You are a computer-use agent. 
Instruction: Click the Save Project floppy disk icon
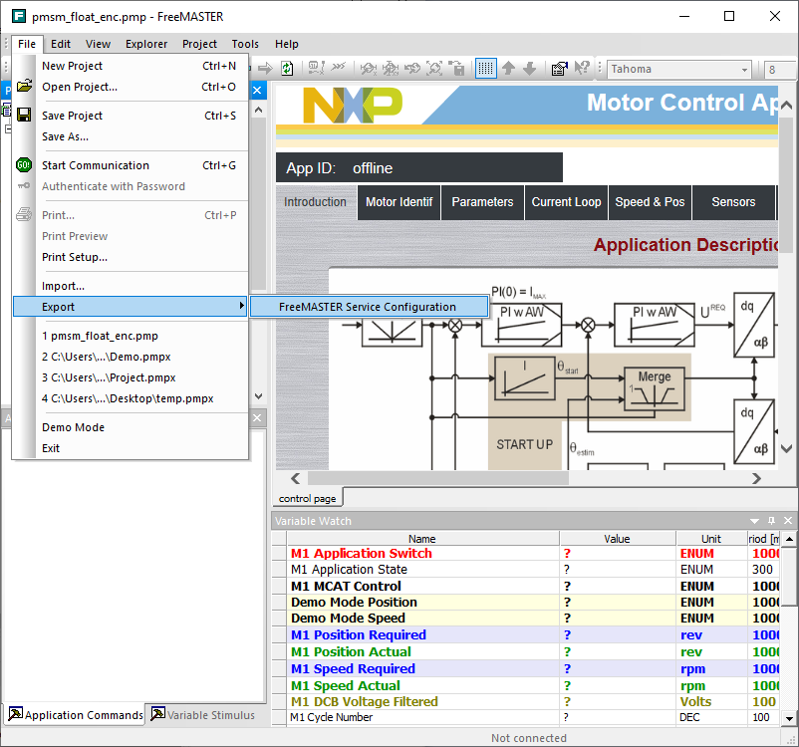24,116
